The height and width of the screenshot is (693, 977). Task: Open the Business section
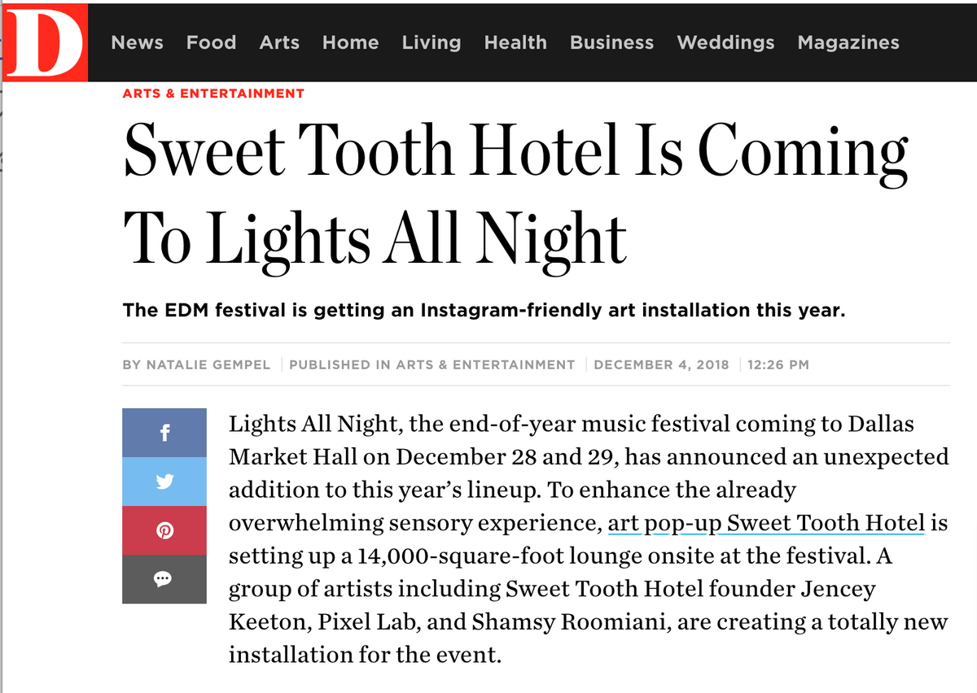[611, 43]
